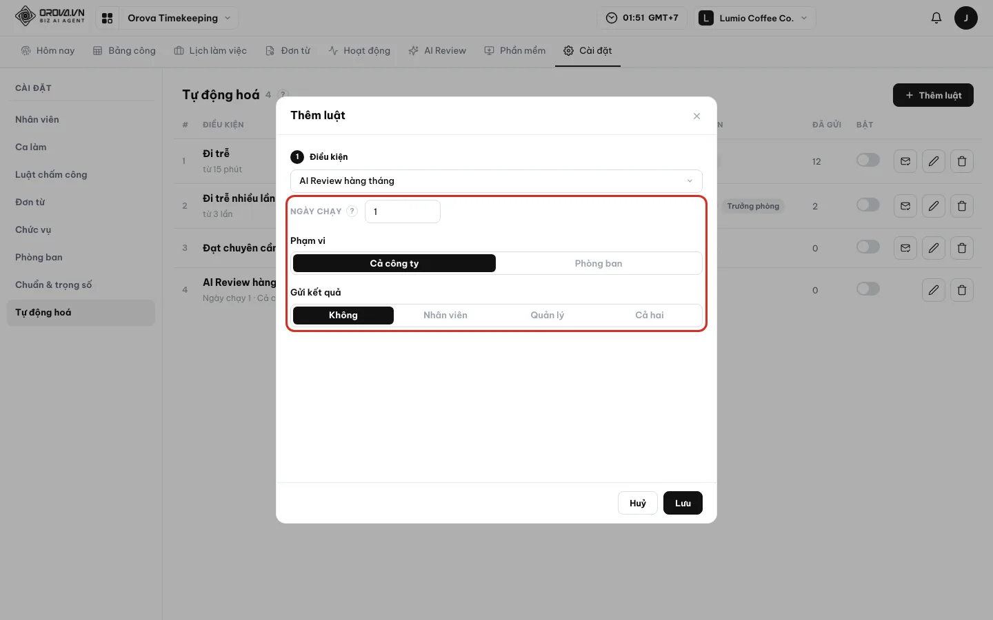The width and height of the screenshot is (993, 620).
Task: Open the AI Review tab
Action: point(437,51)
